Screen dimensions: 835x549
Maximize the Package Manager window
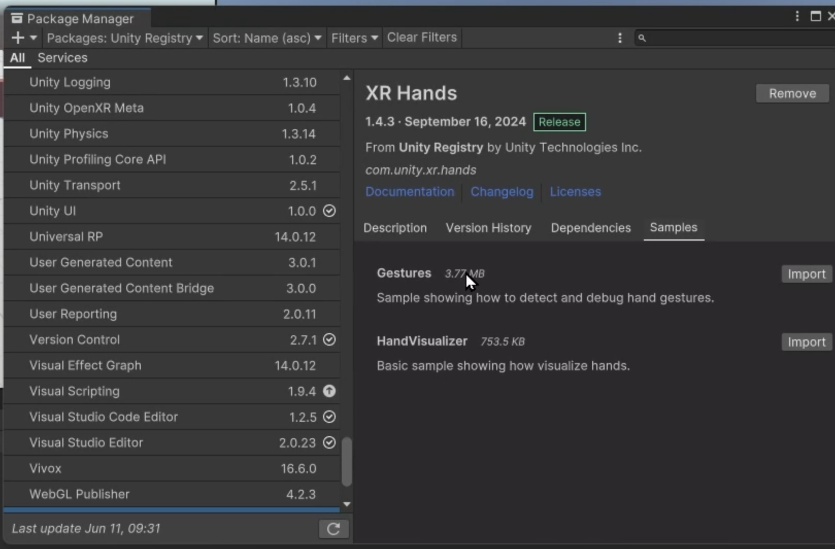point(815,16)
